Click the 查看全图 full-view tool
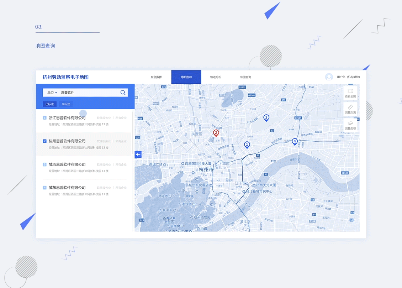 click(x=350, y=93)
